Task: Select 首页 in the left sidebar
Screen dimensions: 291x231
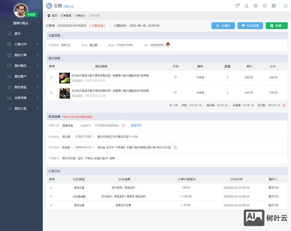Action: coord(18,34)
